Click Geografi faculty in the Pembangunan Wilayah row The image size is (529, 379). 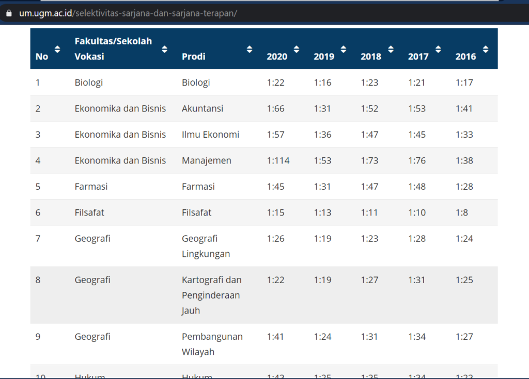(x=92, y=337)
